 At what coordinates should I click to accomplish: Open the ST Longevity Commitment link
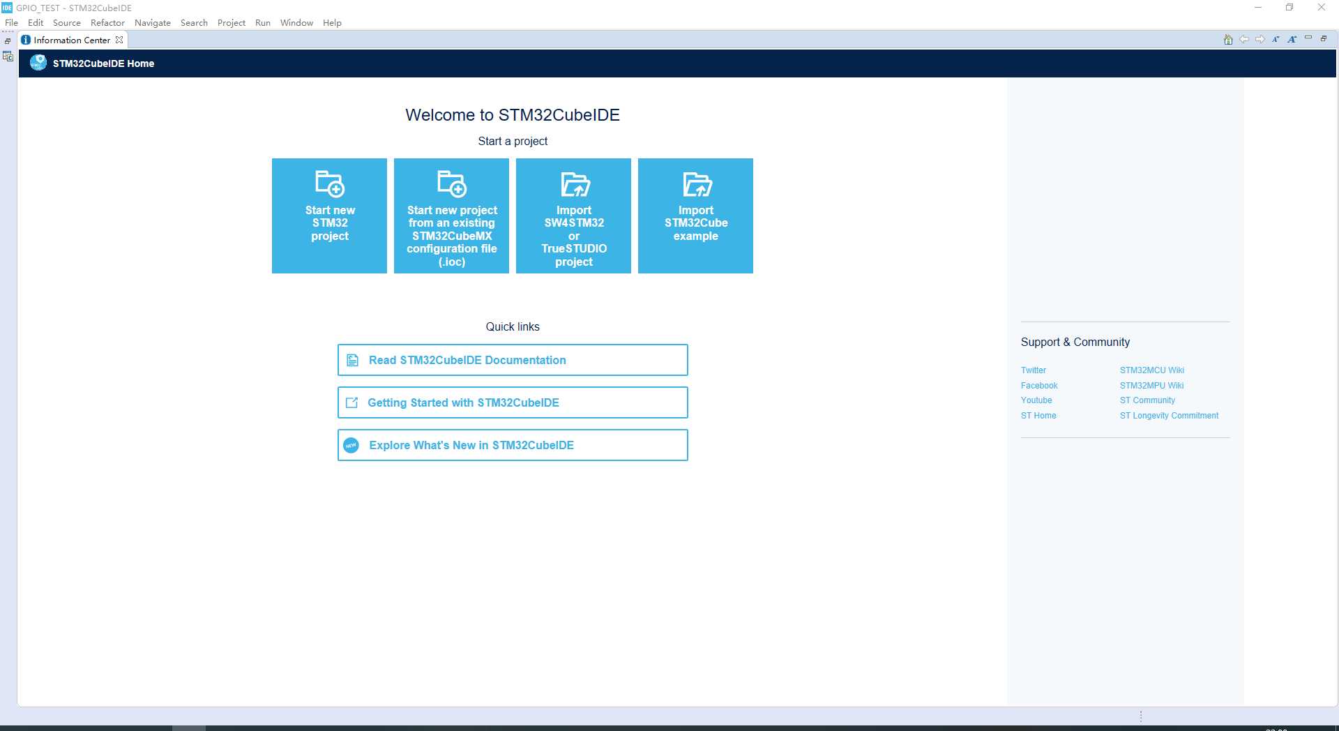[x=1170, y=416]
